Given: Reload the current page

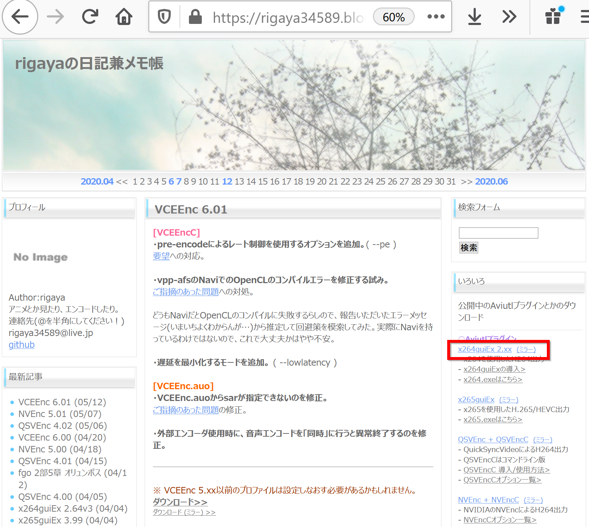Looking at the screenshot, I should [x=90, y=17].
